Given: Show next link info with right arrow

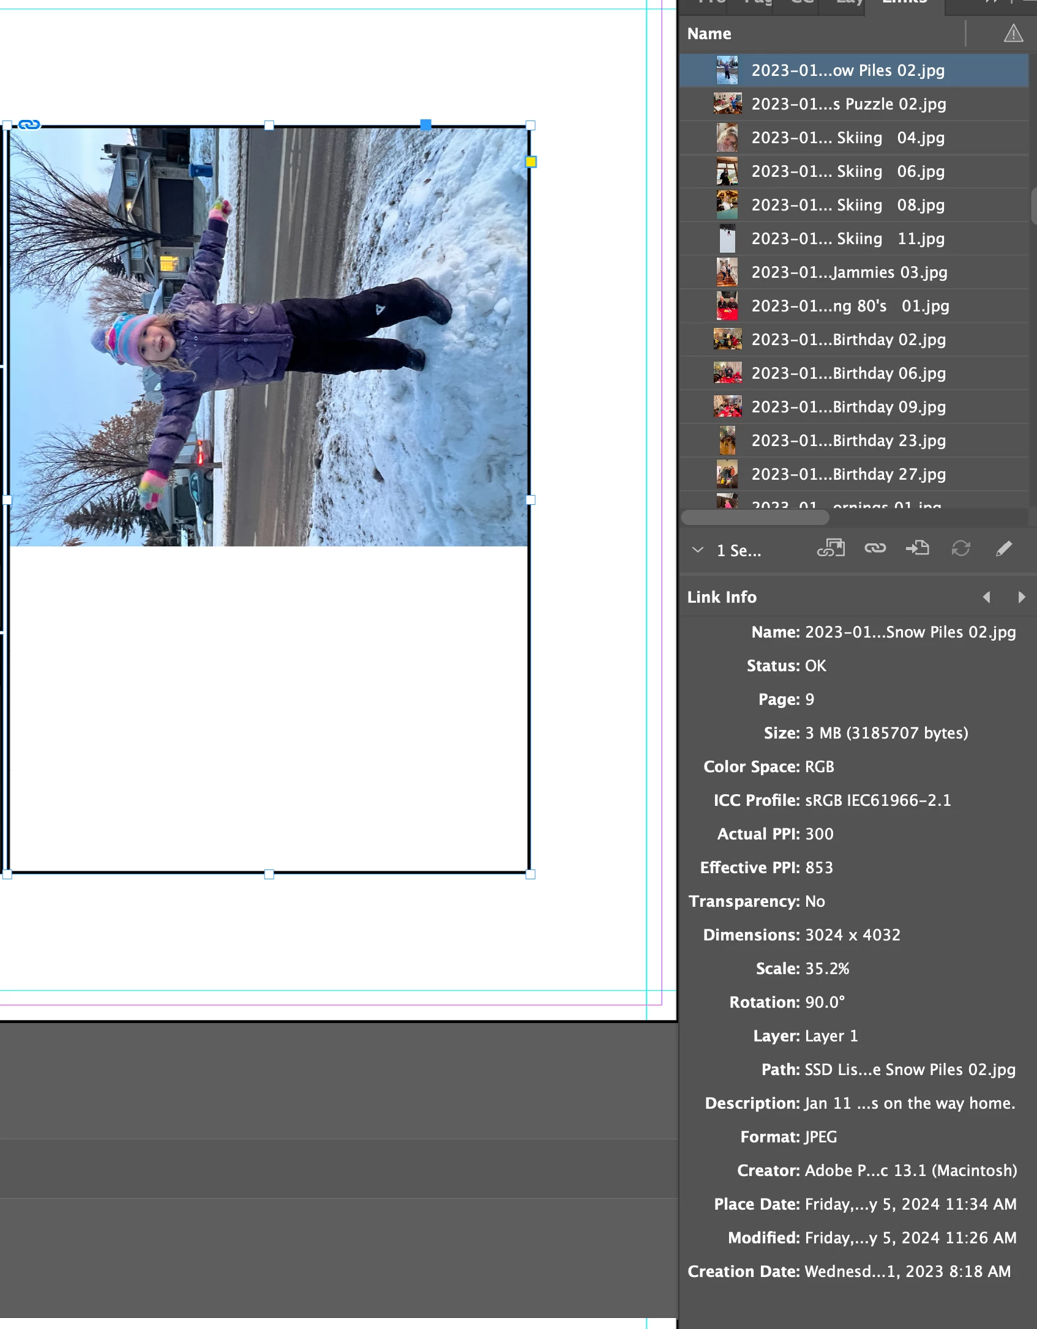Looking at the screenshot, I should tap(1021, 597).
